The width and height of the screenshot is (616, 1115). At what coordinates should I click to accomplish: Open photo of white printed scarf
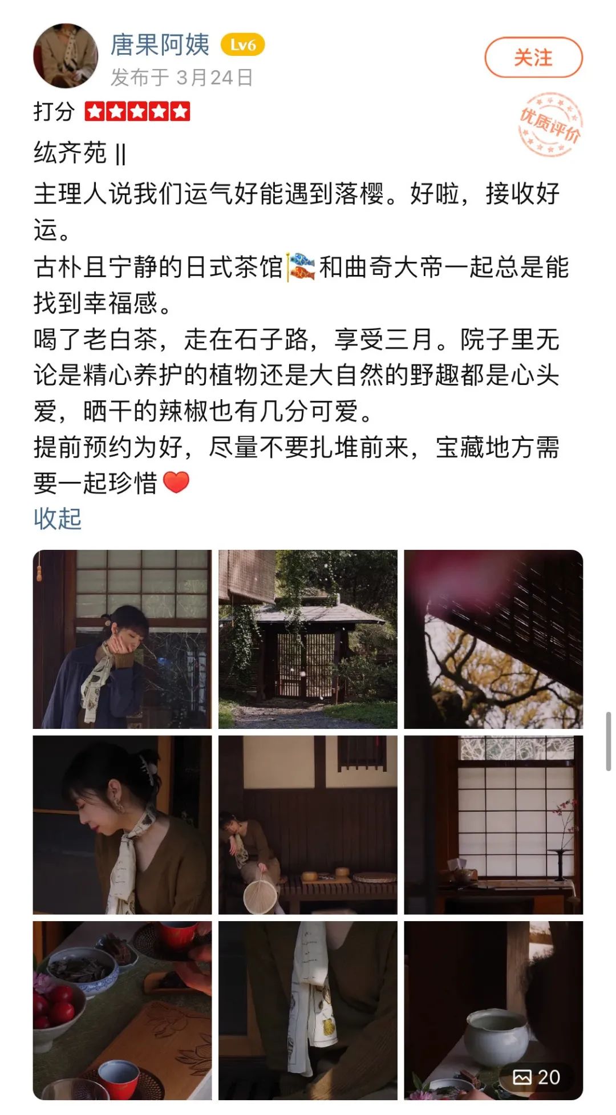pos(308,1011)
